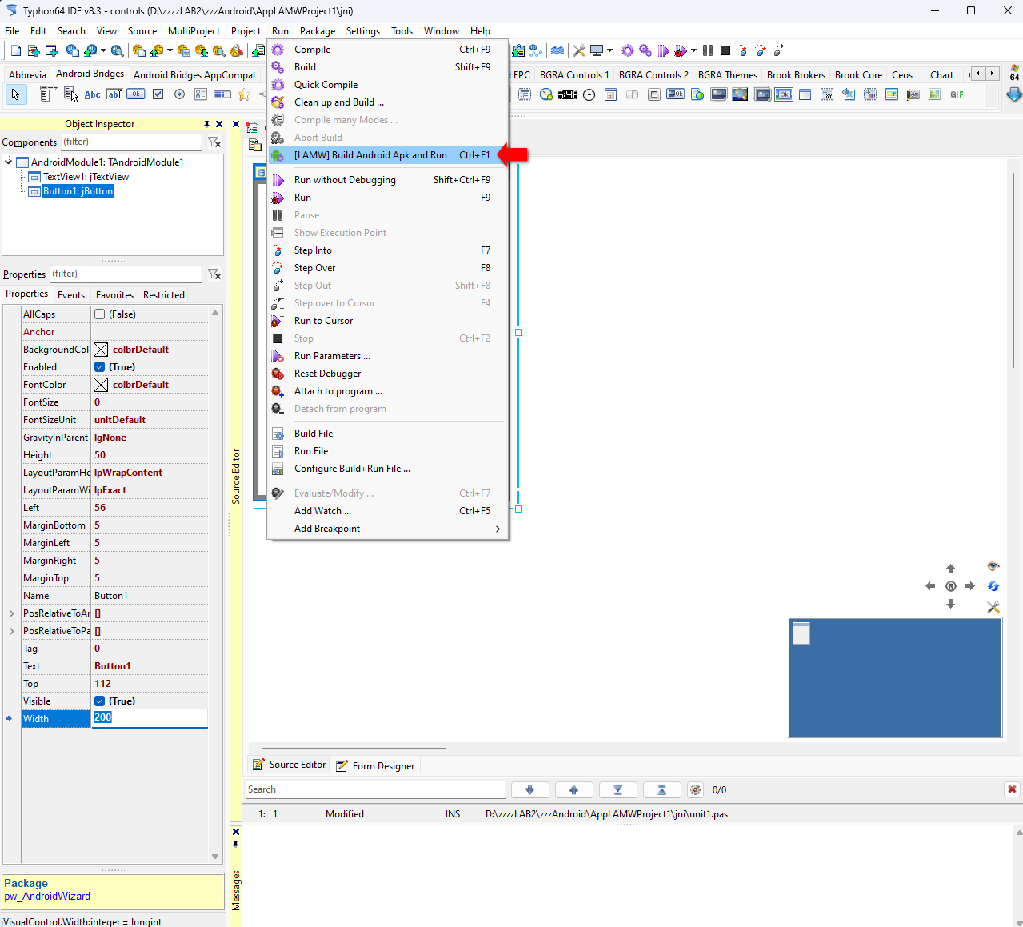
Task: Click the Components filter field
Action: click(132, 142)
